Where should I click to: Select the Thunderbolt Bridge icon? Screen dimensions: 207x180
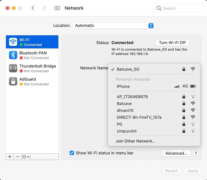[x=13, y=68]
